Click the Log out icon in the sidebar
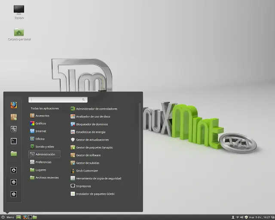The image size is (275, 220). click(14, 182)
